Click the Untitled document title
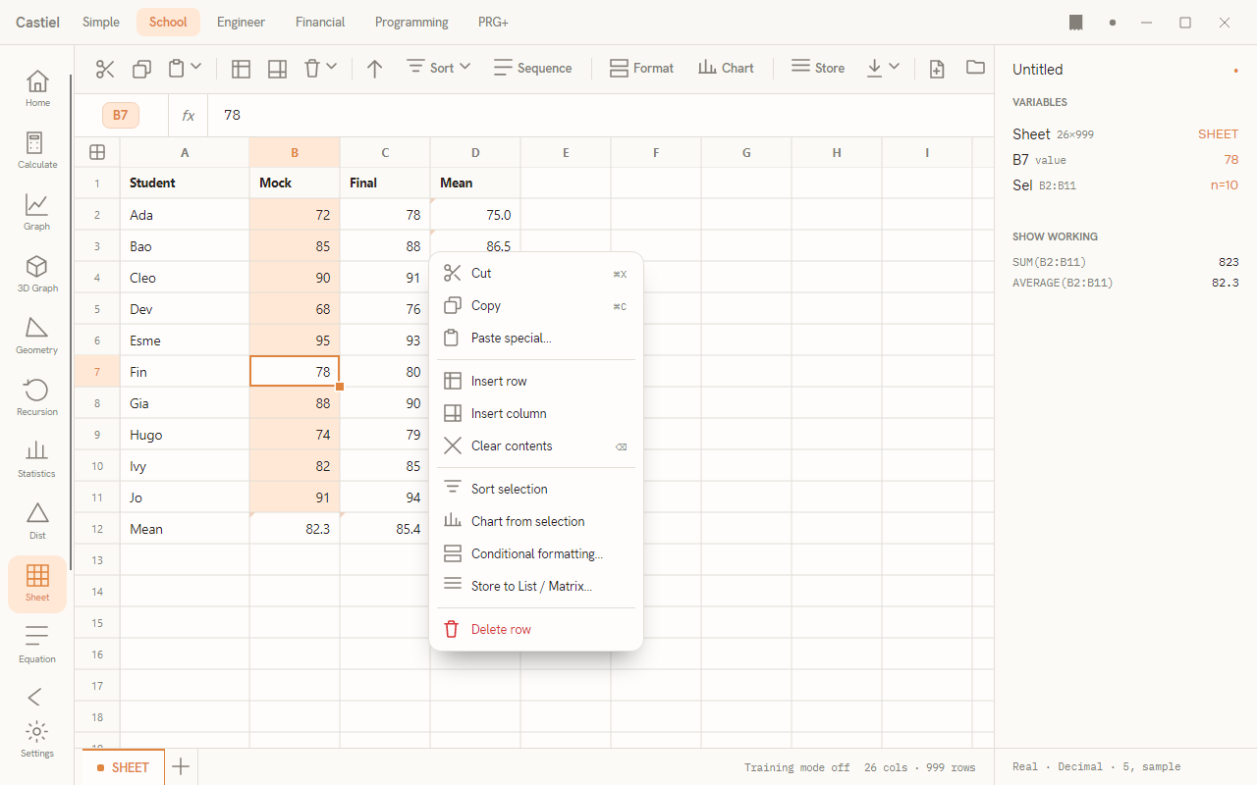Image resolution: width=1257 pixels, height=785 pixels. point(1037,70)
